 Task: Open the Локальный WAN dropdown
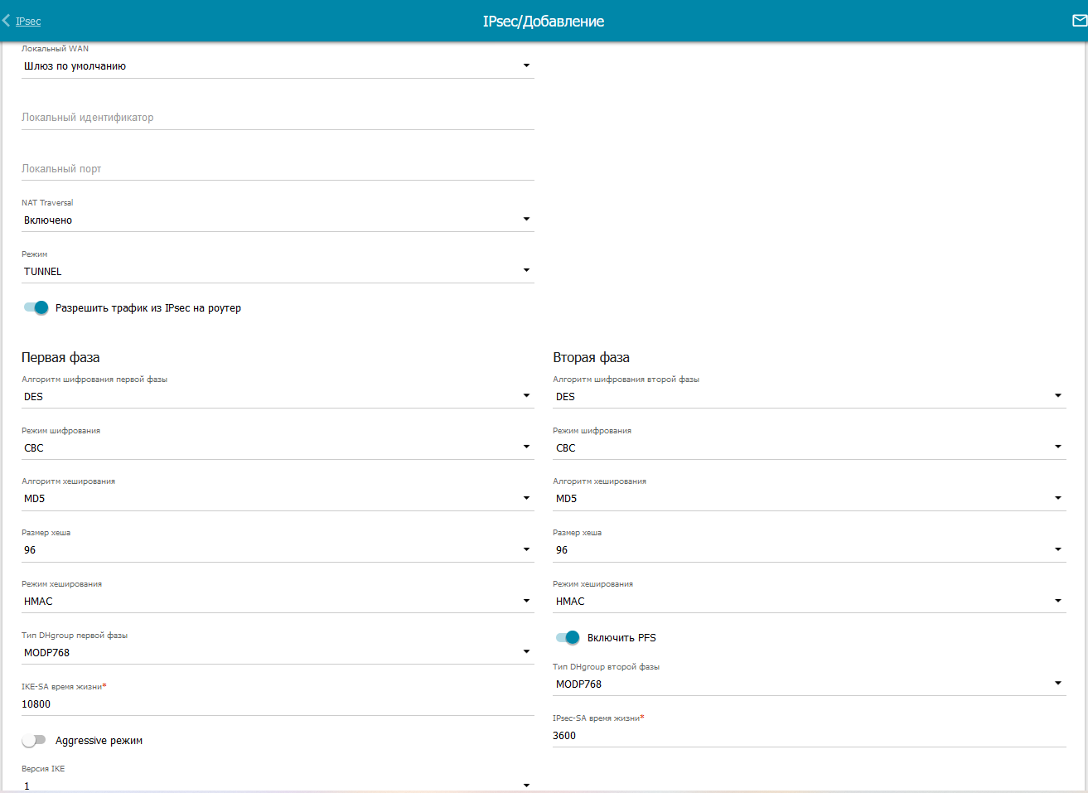277,66
